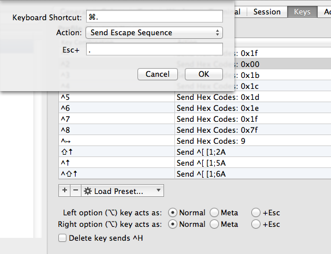Open the Load Preset dropdown

(122, 190)
